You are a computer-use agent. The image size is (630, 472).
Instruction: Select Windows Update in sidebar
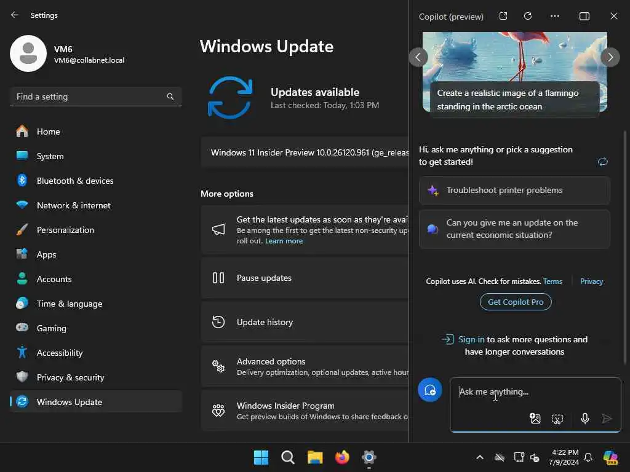tap(96, 402)
